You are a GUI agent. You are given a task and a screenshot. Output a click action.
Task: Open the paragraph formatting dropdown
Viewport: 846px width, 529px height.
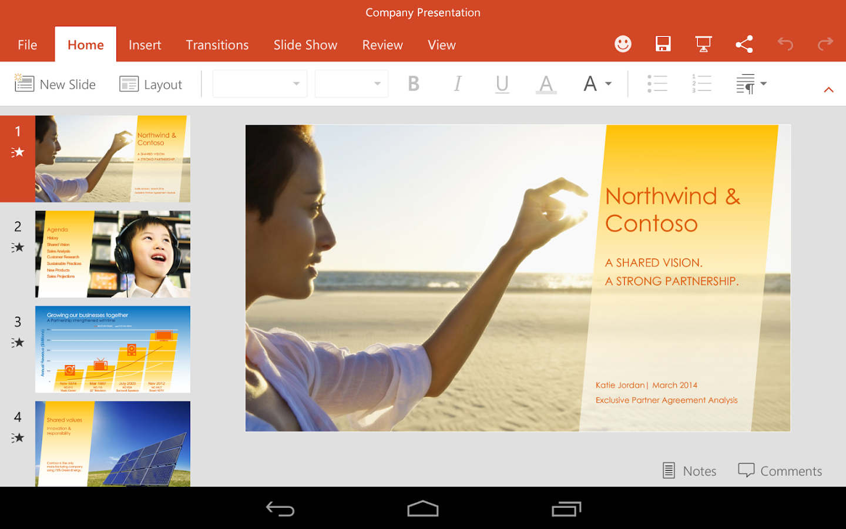coord(751,84)
